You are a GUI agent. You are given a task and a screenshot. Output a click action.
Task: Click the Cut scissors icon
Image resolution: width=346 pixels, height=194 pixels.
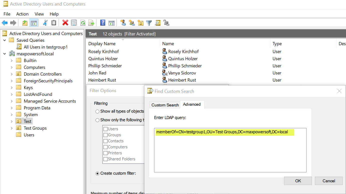coord(45,23)
